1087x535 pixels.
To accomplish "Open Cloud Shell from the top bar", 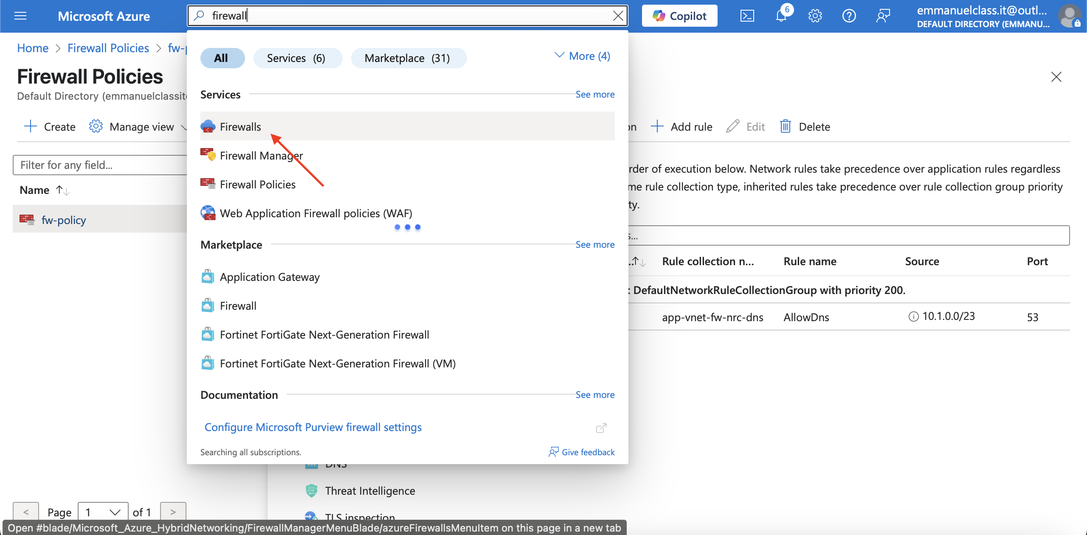I will click(747, 16).
